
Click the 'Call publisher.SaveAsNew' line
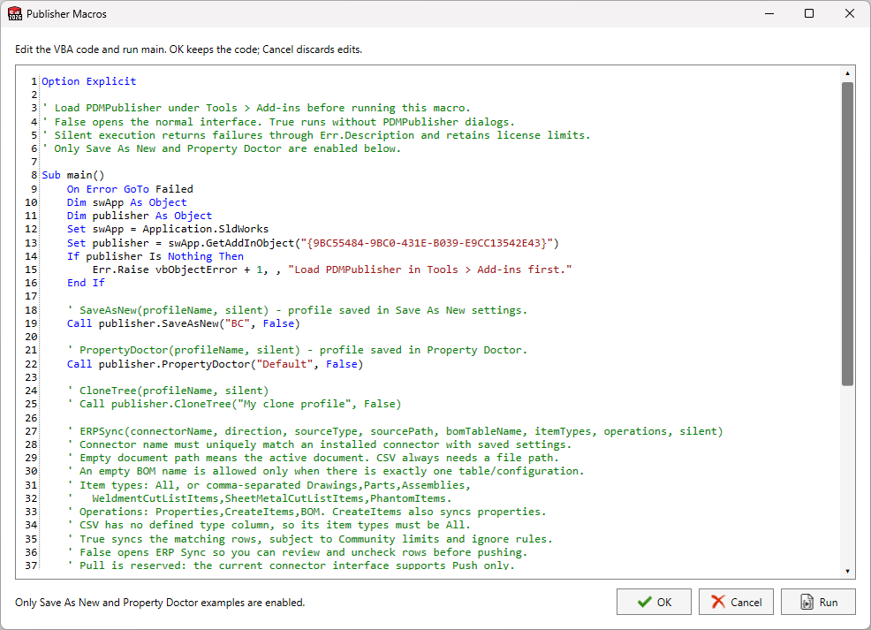184,323
